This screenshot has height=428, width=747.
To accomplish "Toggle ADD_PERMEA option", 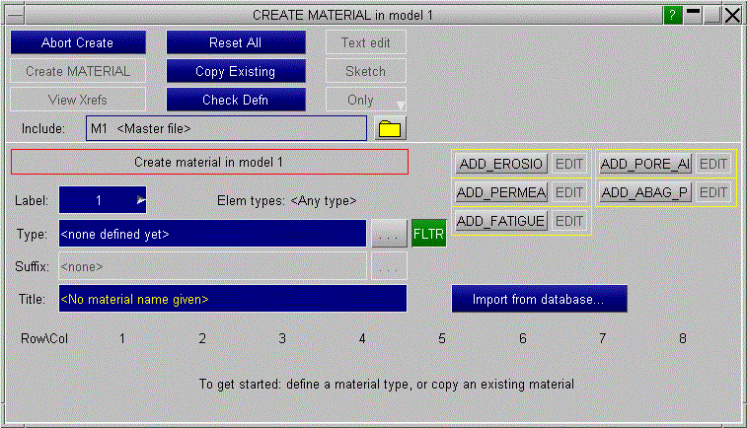I will (x=500, y=192).
